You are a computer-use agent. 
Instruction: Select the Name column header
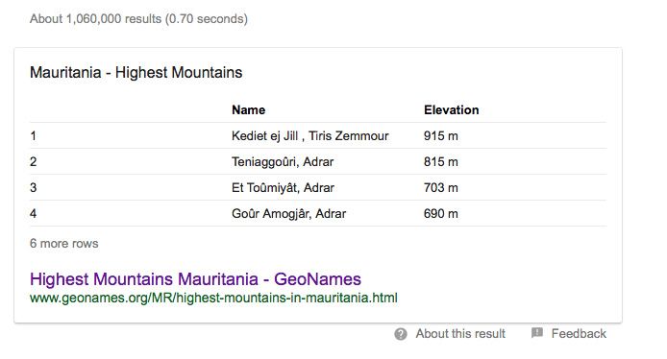point(248,110)
